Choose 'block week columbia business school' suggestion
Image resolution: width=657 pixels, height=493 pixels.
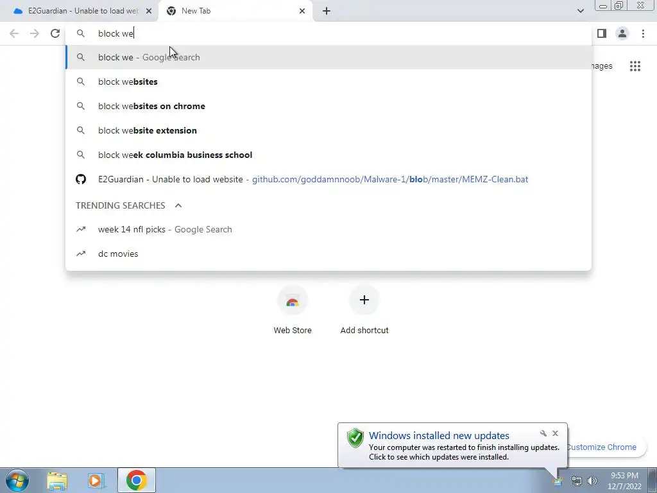(x=328, y=155)
